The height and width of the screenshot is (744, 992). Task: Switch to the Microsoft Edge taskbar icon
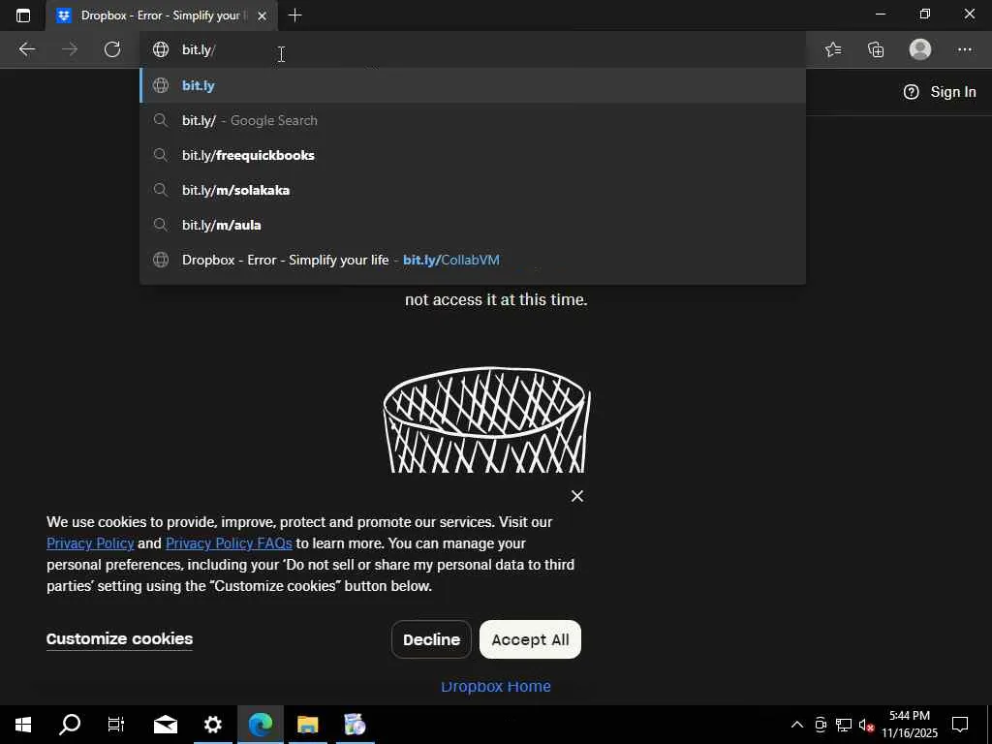coord(260,725)
